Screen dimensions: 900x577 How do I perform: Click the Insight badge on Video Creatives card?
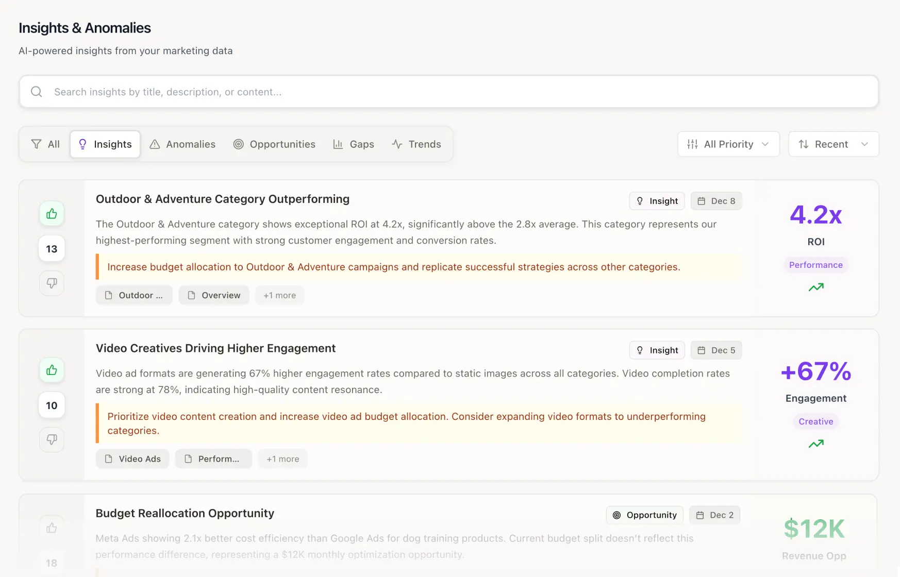point(657,350)
